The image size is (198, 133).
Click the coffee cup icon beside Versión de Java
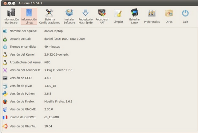[x=5, y=86]
